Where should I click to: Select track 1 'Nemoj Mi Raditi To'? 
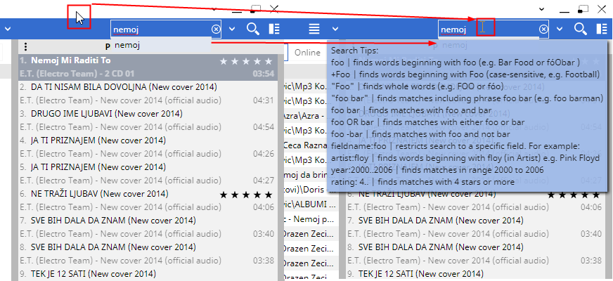pyautogui.click(x=70, y=61)
